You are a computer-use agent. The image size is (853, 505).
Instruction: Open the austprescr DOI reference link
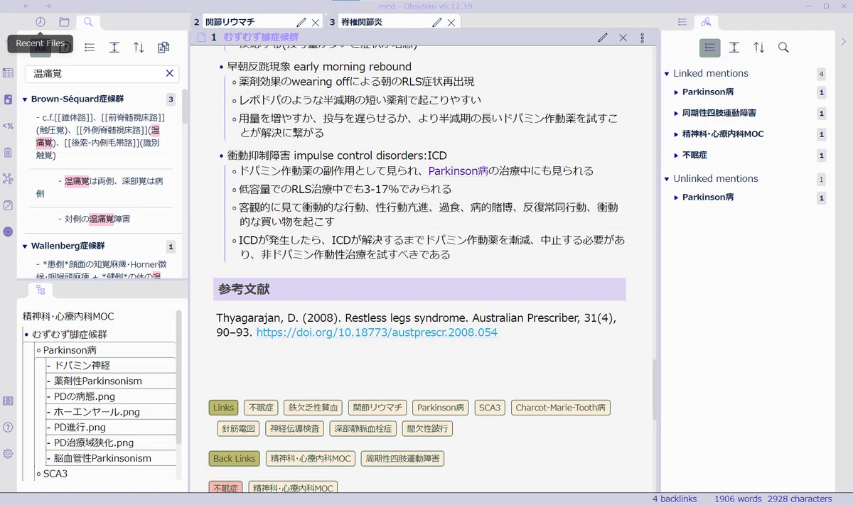377,332
